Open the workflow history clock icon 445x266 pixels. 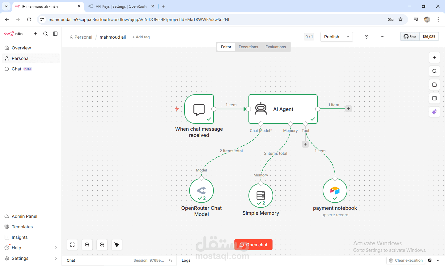point(367,37)
